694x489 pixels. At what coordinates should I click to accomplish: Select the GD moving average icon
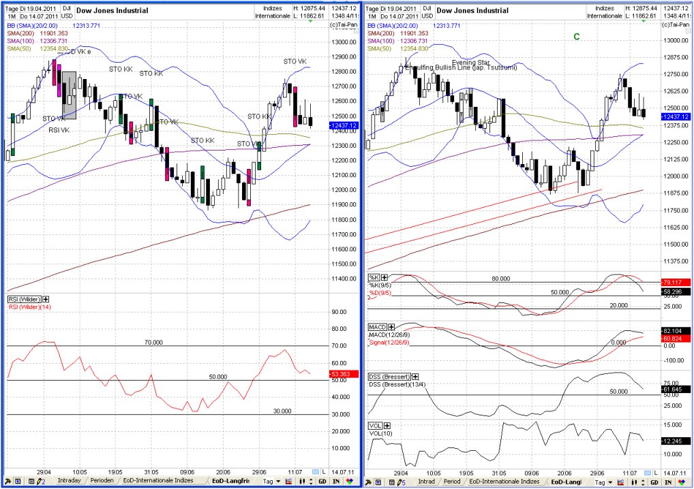(324, 481)
